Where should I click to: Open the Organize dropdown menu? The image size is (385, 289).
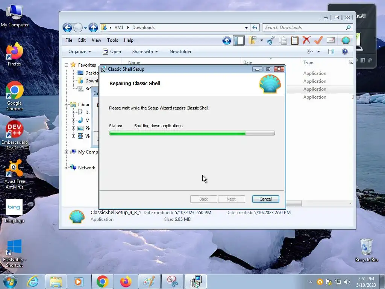point(80,52)
